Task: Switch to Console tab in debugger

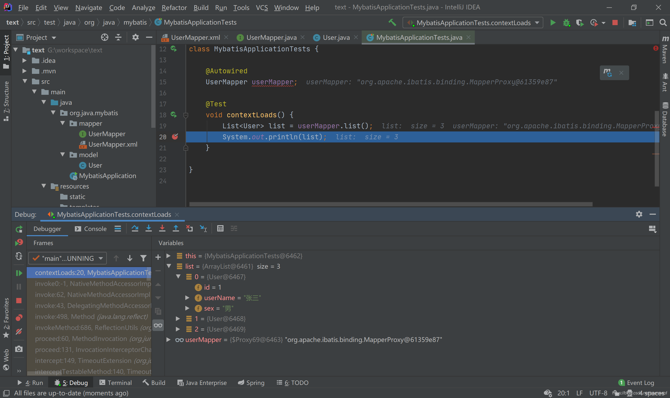Action: [x=91, y=229]
